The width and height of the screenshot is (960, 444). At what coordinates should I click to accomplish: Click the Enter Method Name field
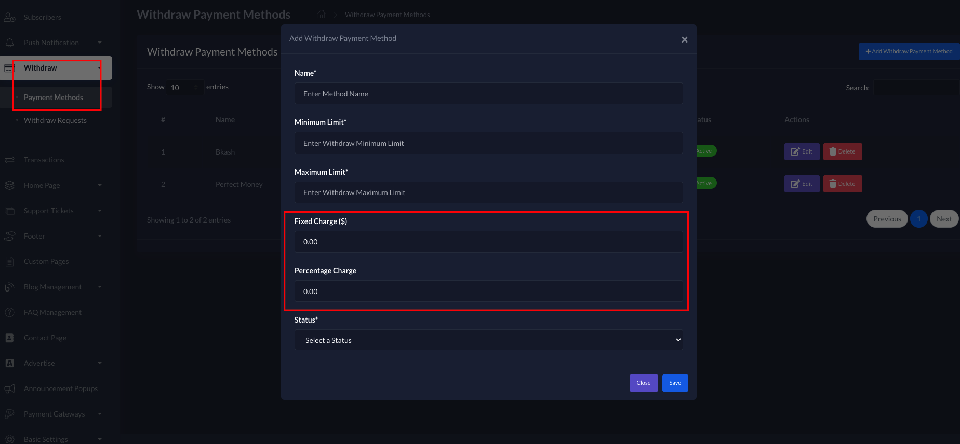488,94
